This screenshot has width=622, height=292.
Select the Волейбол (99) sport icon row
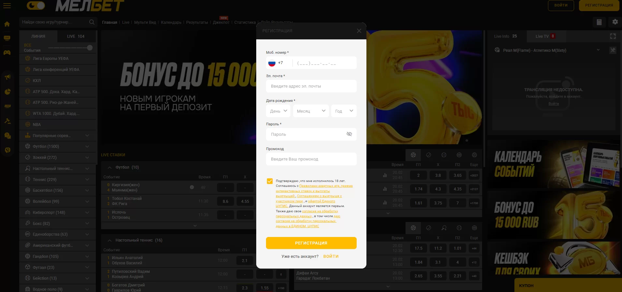[58, 202]
